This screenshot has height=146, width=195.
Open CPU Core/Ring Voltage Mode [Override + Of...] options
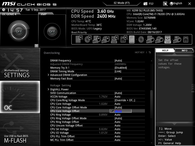pyautogui.click(x=125, y=100)
